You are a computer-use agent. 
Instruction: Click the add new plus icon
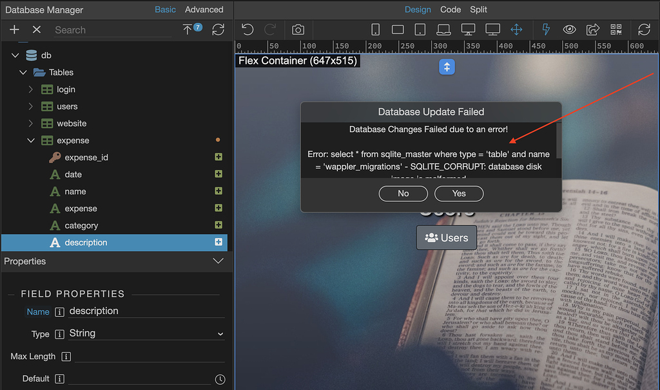tap(14, 30)
